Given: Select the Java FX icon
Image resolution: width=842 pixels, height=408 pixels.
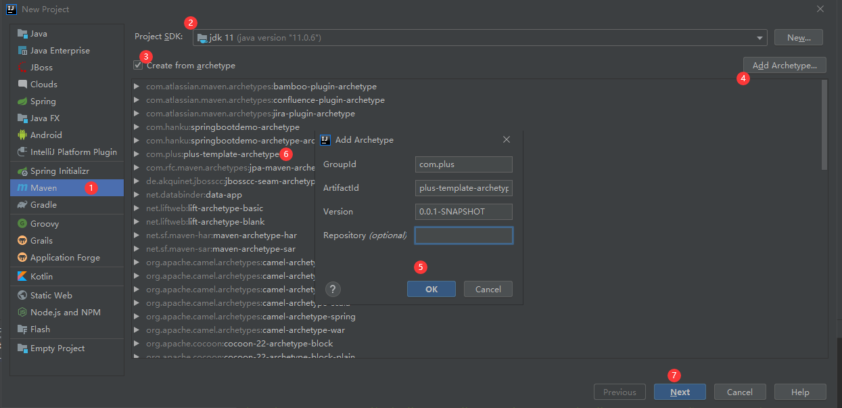Looking at the screenshot, I should click(22, 118).
